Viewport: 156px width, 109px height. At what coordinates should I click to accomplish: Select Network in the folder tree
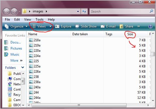tap(14, 84)
